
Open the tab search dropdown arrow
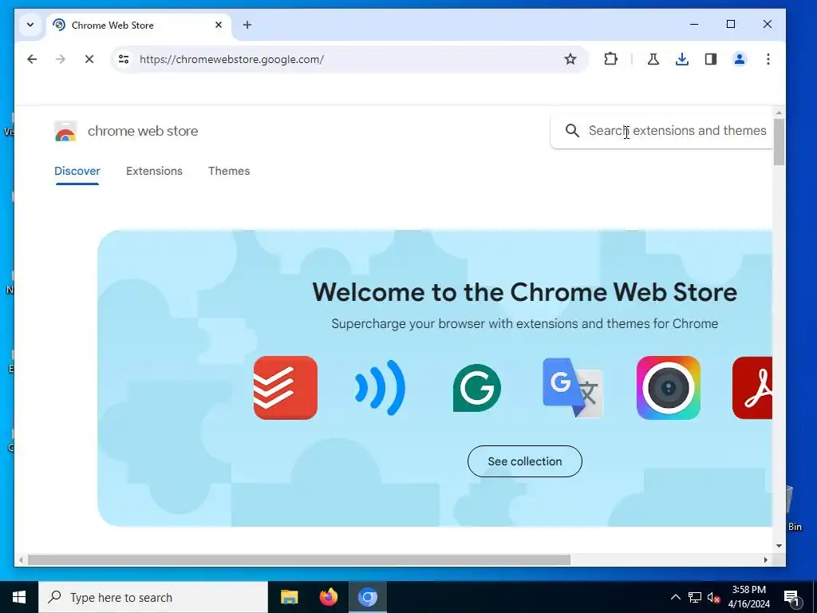(x=30, y=25)
